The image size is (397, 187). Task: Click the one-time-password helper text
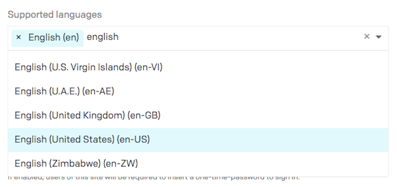[x=154, y=177]
